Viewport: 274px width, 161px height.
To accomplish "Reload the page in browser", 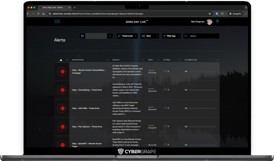I will 38,14.
